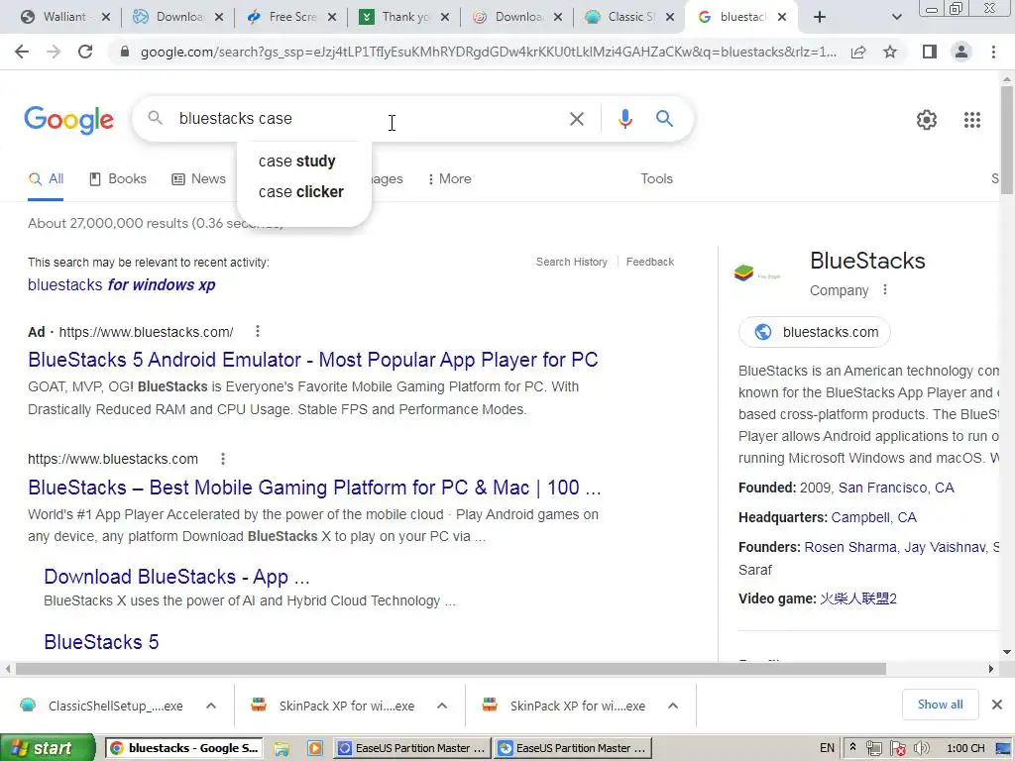Choose the case clicker suggestion
Viewport: 1015px width, 761px height.
coord(301,192)
